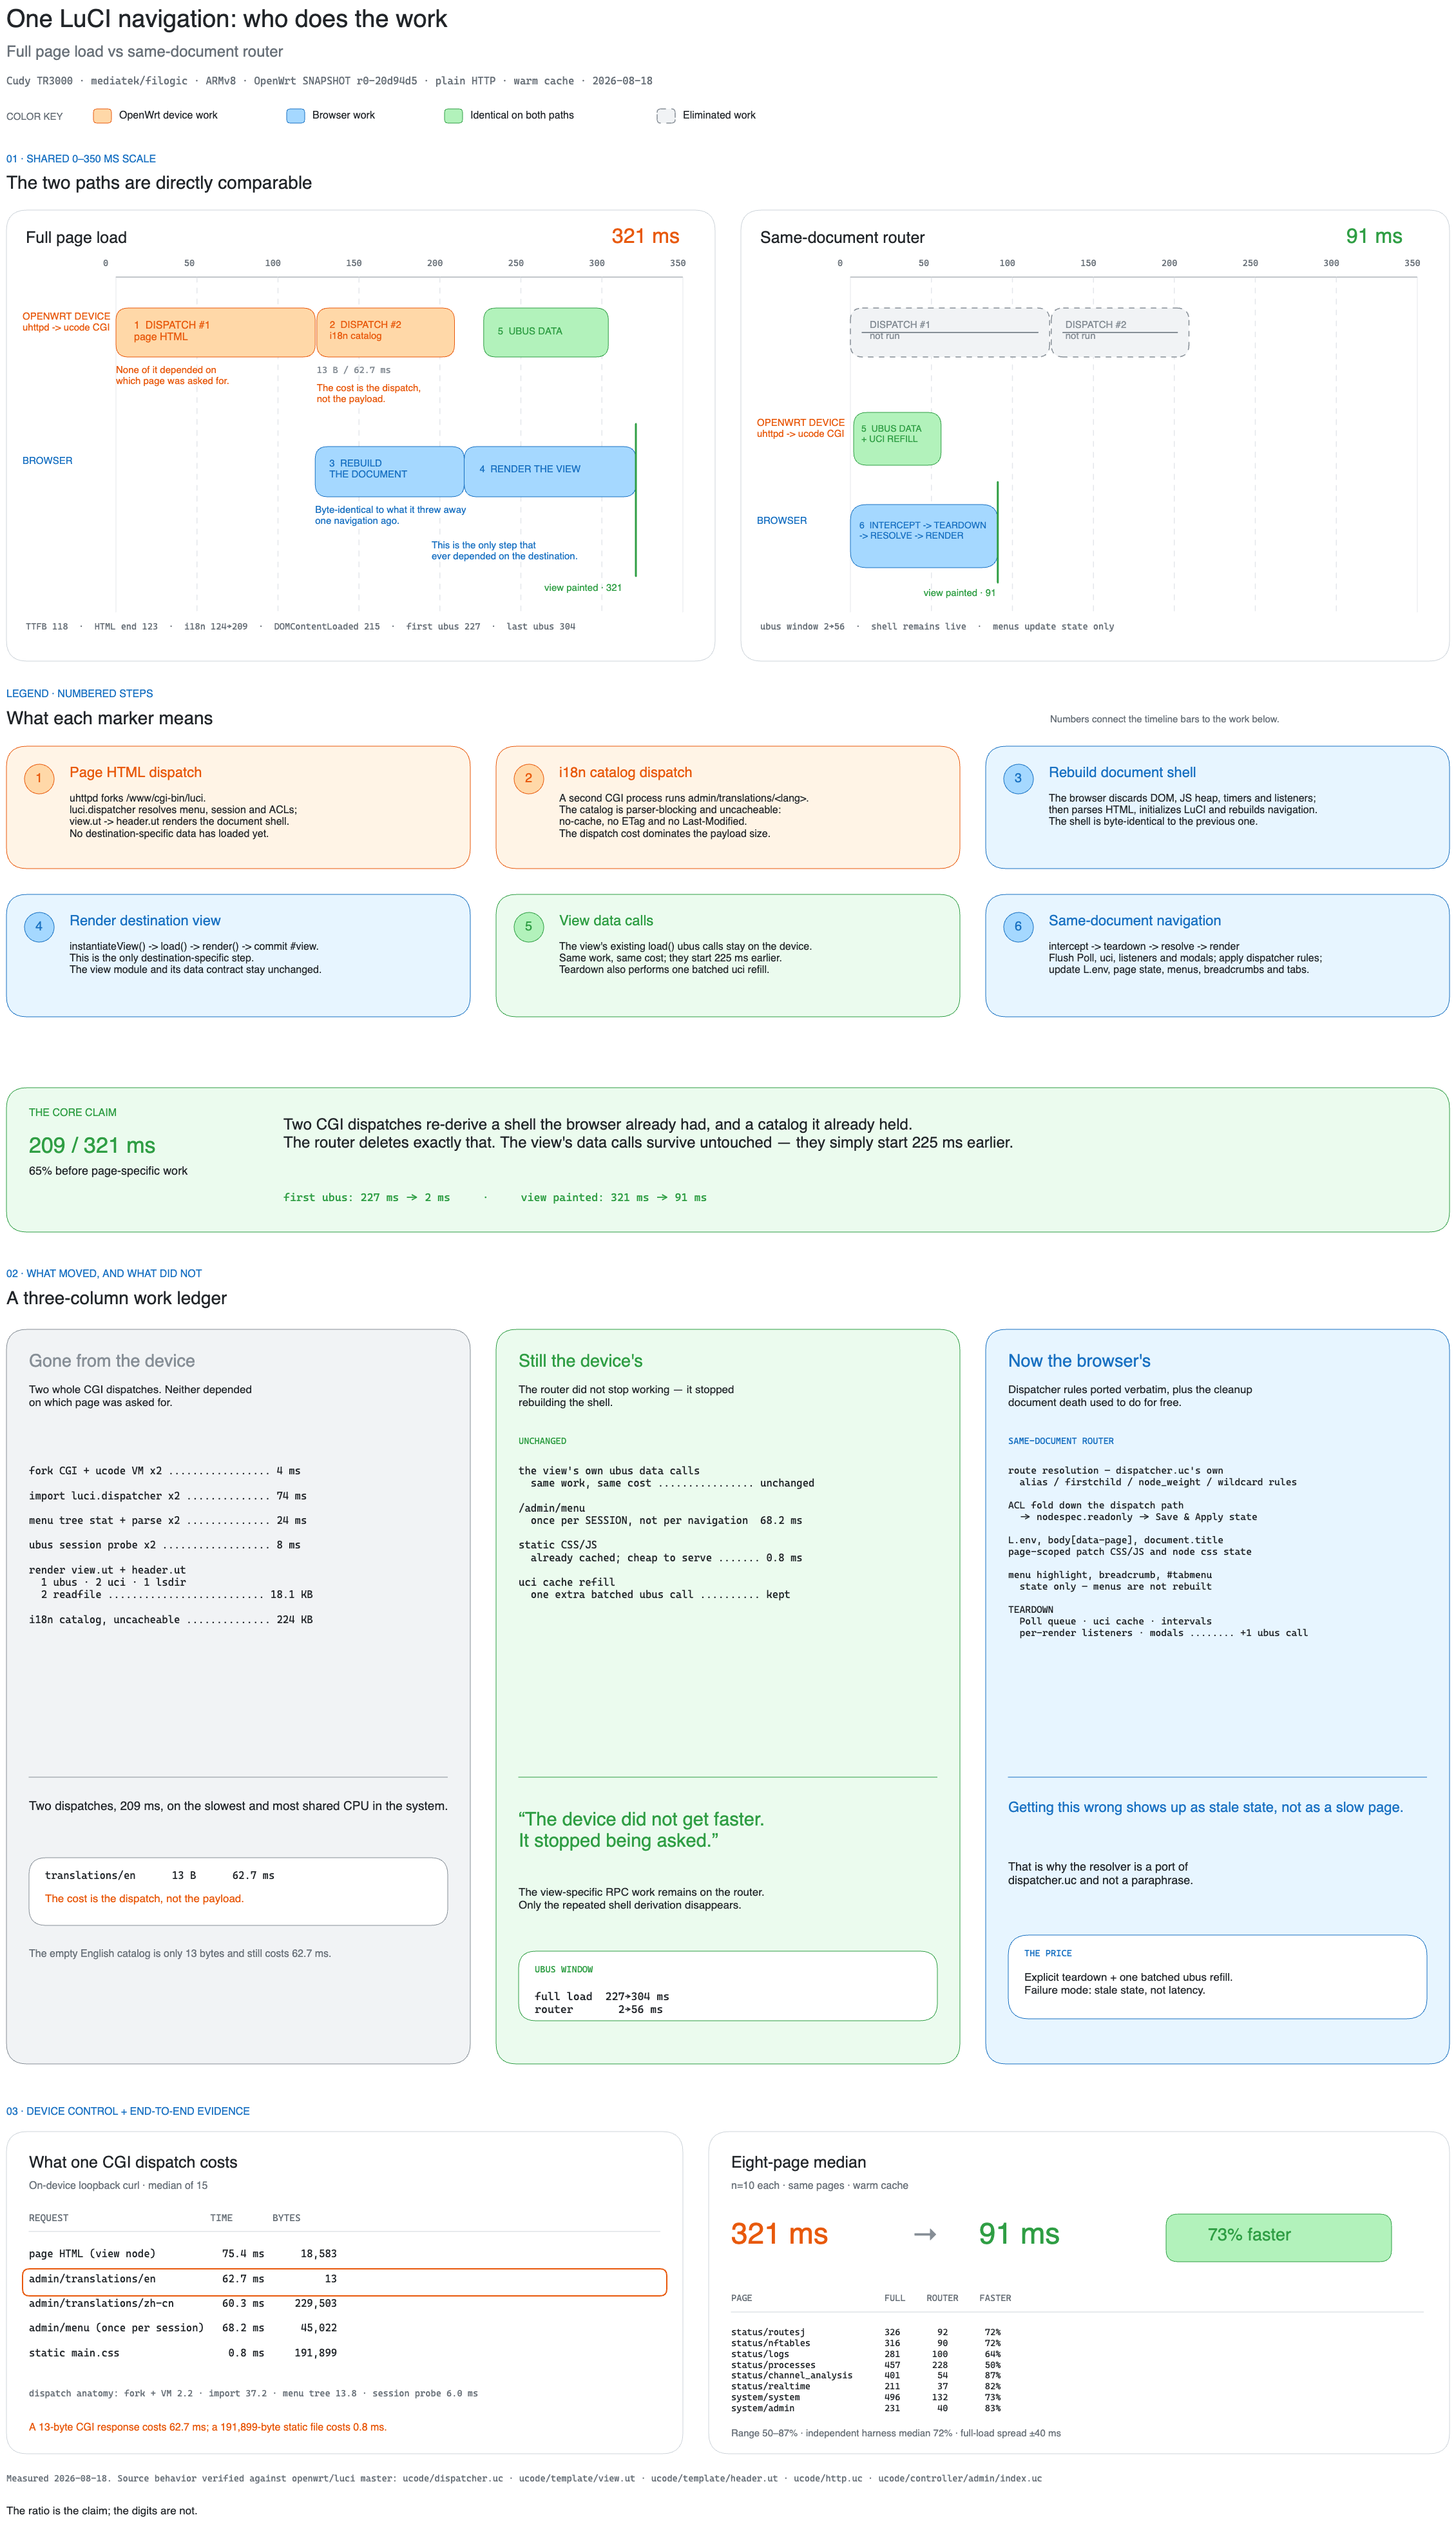Click 'view painted: 321 ms → 91 ms' text
The image size is (1456, 2524).
pyautogui.click(x=613, y=1197)
